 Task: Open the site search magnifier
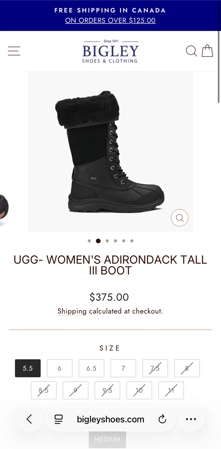tap(191, 51)
